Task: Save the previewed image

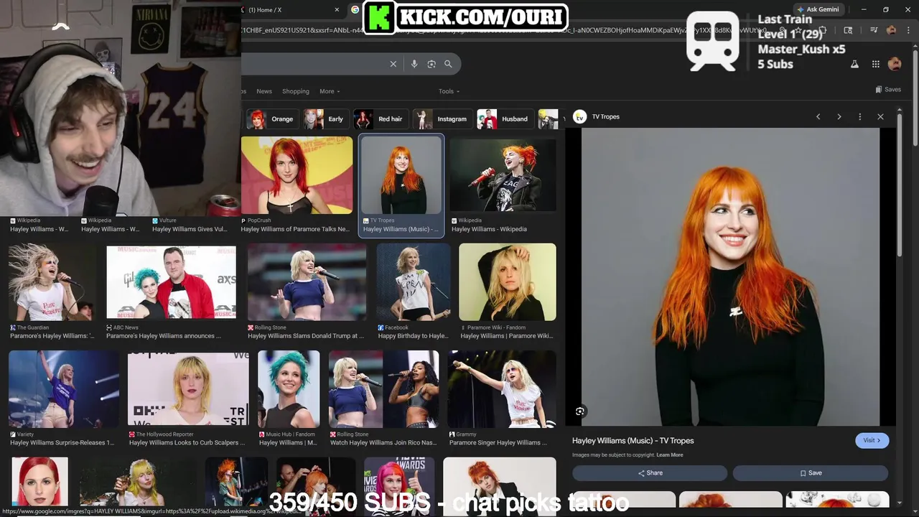Action: tap(811, 473)
